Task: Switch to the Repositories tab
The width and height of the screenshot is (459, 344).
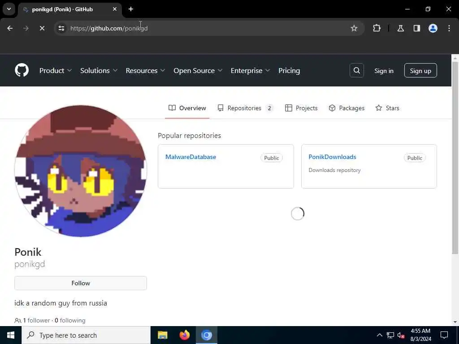Action: [x=245, y=108]
